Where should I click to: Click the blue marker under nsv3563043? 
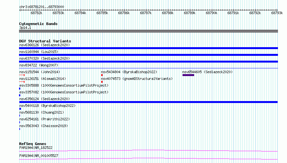(x=20, y=129)
